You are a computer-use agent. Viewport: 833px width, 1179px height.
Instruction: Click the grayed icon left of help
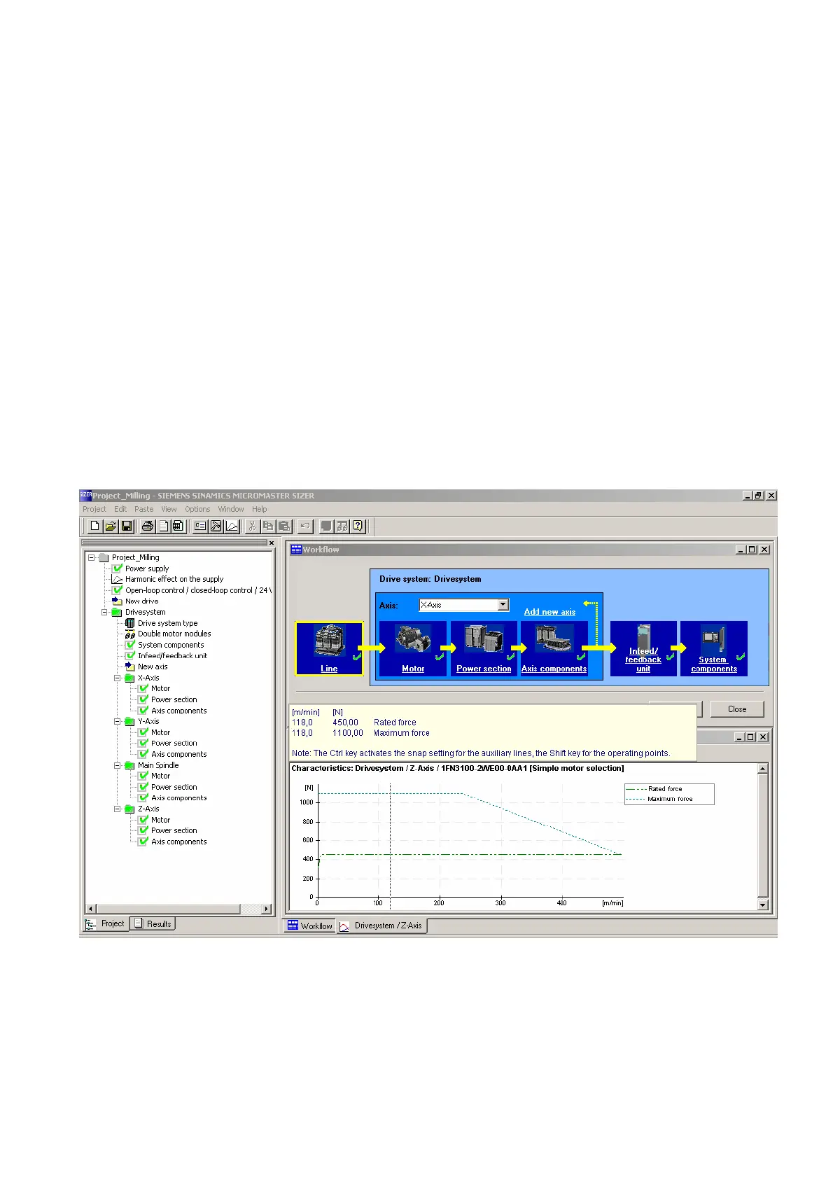click(342, 526)
